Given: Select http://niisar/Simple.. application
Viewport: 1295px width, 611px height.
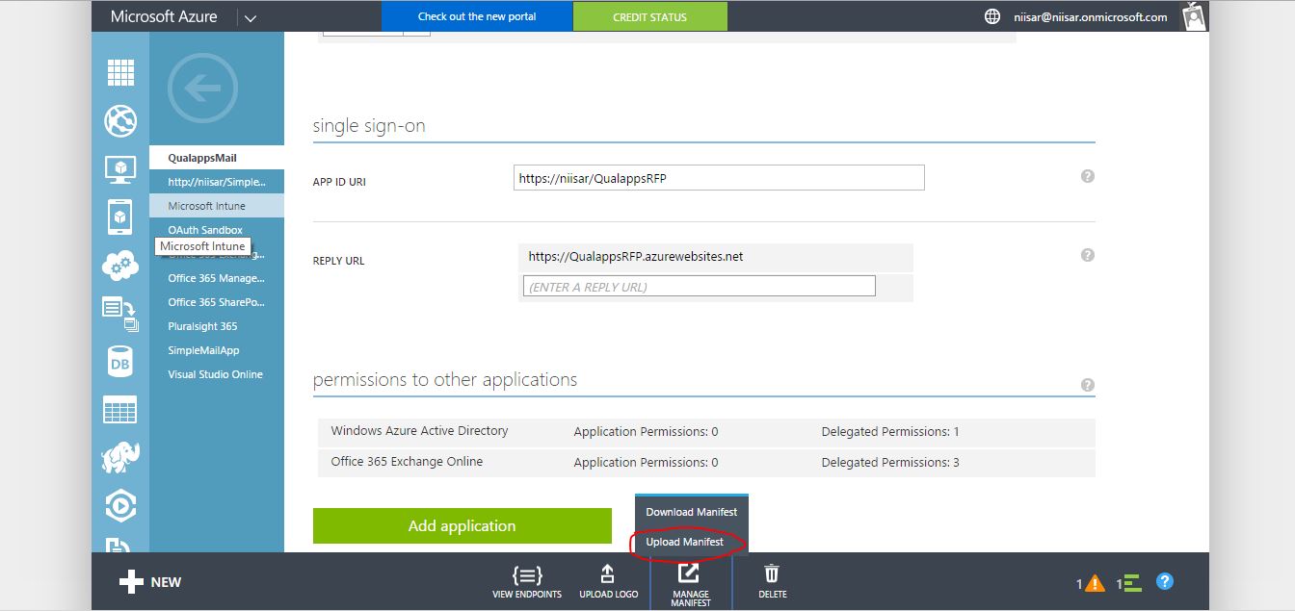Looking at the screenshot, I should [217, 182].
